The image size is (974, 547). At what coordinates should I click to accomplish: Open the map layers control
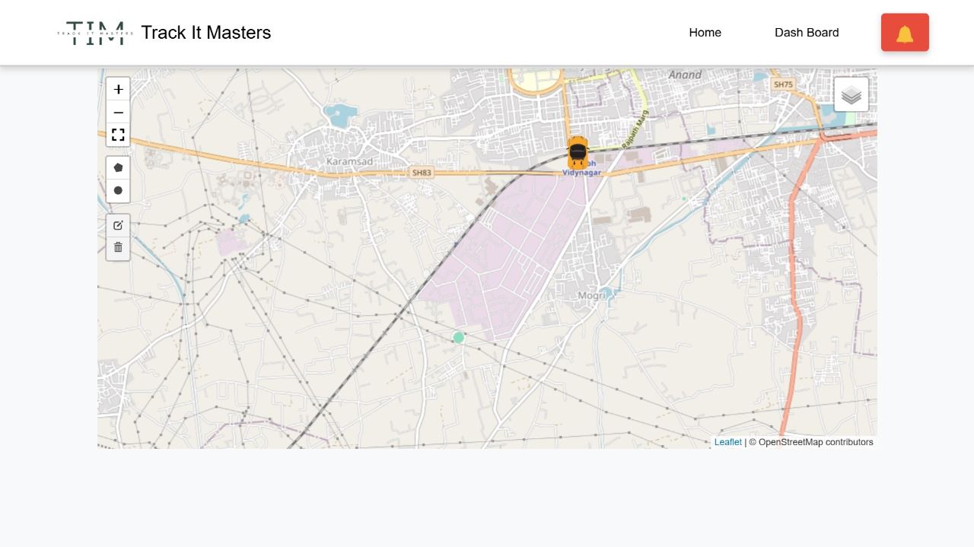[x=851, y=95]
